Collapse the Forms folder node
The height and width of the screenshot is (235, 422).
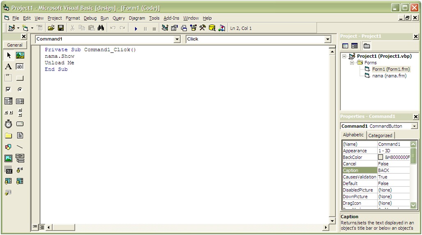(x=352, y=63)
